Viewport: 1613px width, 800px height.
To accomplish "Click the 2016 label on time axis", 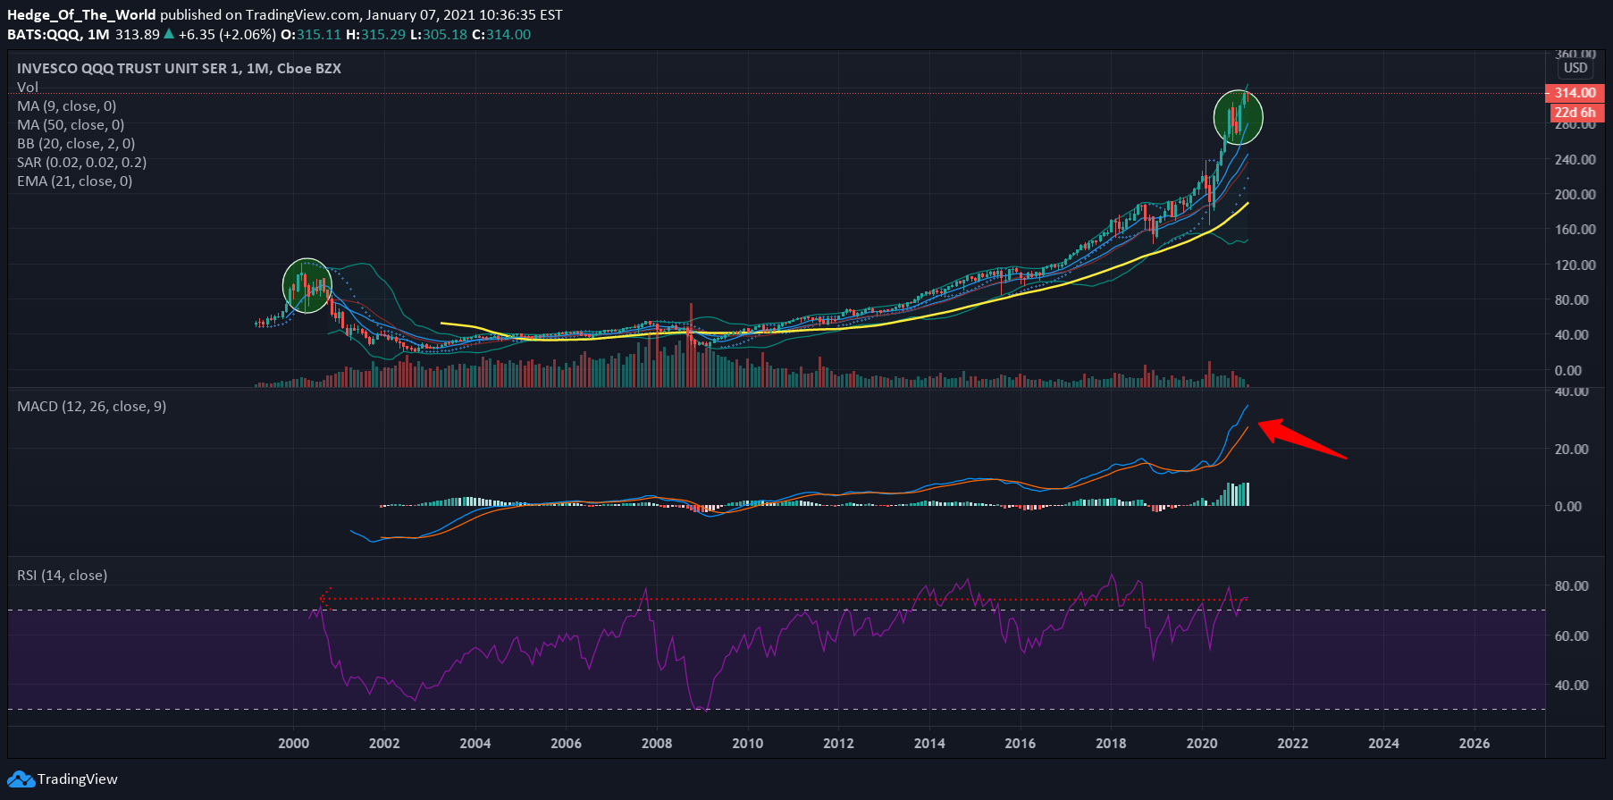I will pyautogui.click(x=1021, y=744).
